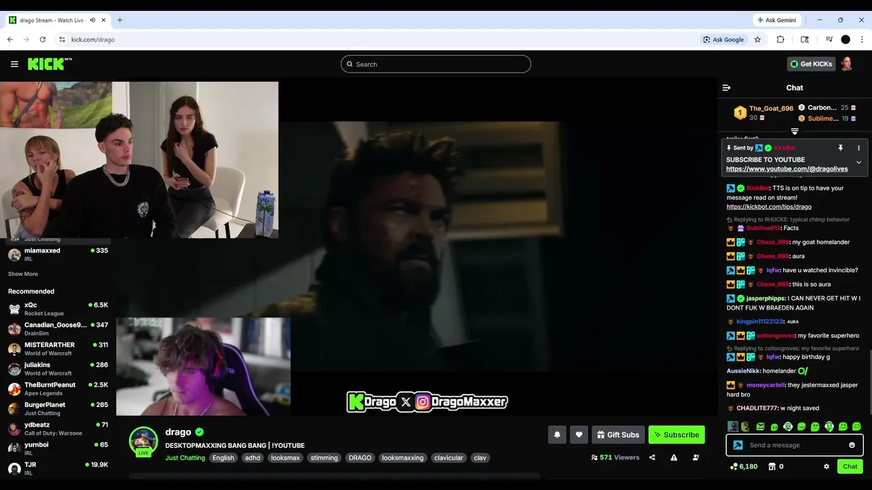This screenshot has height=490, width=872.
Task: Select the clav tag
Action: click(480, 458)
